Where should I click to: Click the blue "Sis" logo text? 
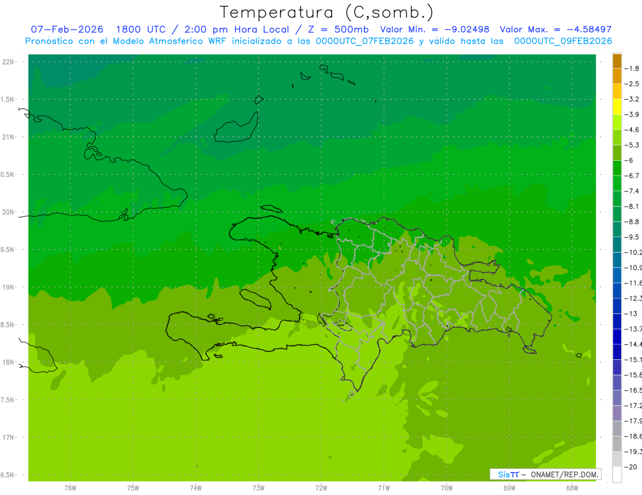(504, 474)
